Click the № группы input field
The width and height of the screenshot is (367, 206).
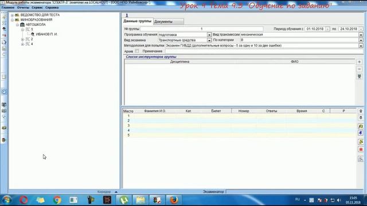tap(201, 29)
